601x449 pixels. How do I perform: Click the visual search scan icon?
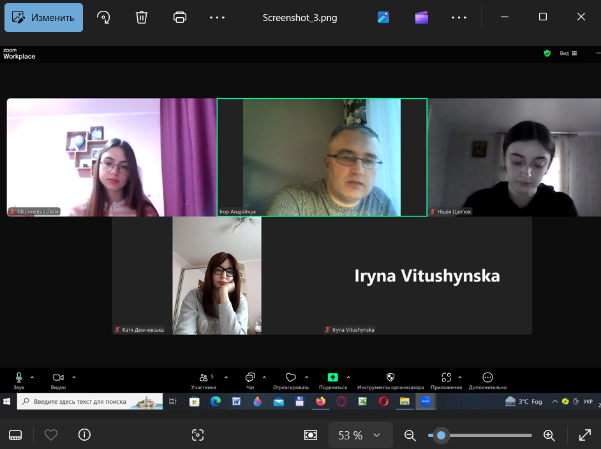pos(198,435)
